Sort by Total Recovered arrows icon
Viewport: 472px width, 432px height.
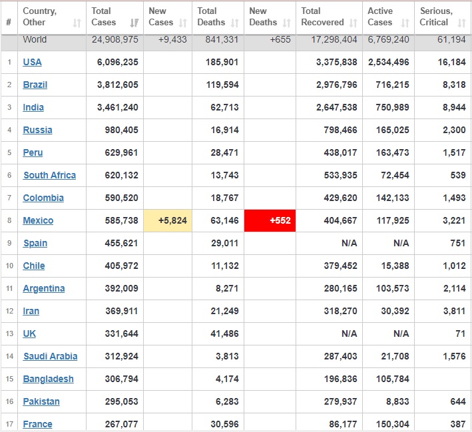coord(353,23)
